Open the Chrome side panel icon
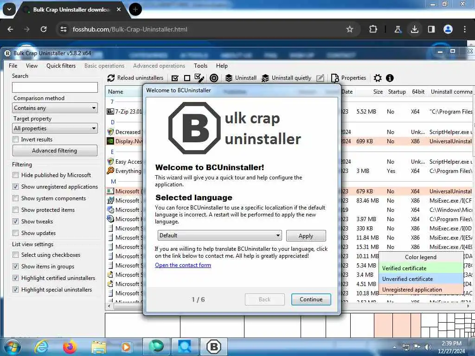This screenshot has width=475, height=356. coord(431,29)
